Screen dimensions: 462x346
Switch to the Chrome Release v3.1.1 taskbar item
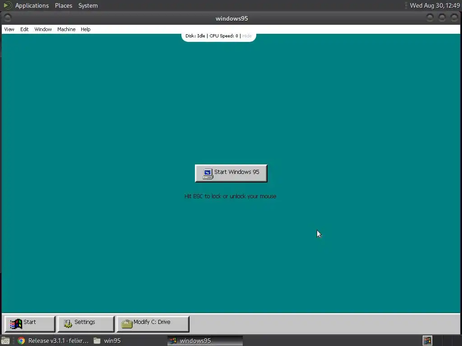53,341
